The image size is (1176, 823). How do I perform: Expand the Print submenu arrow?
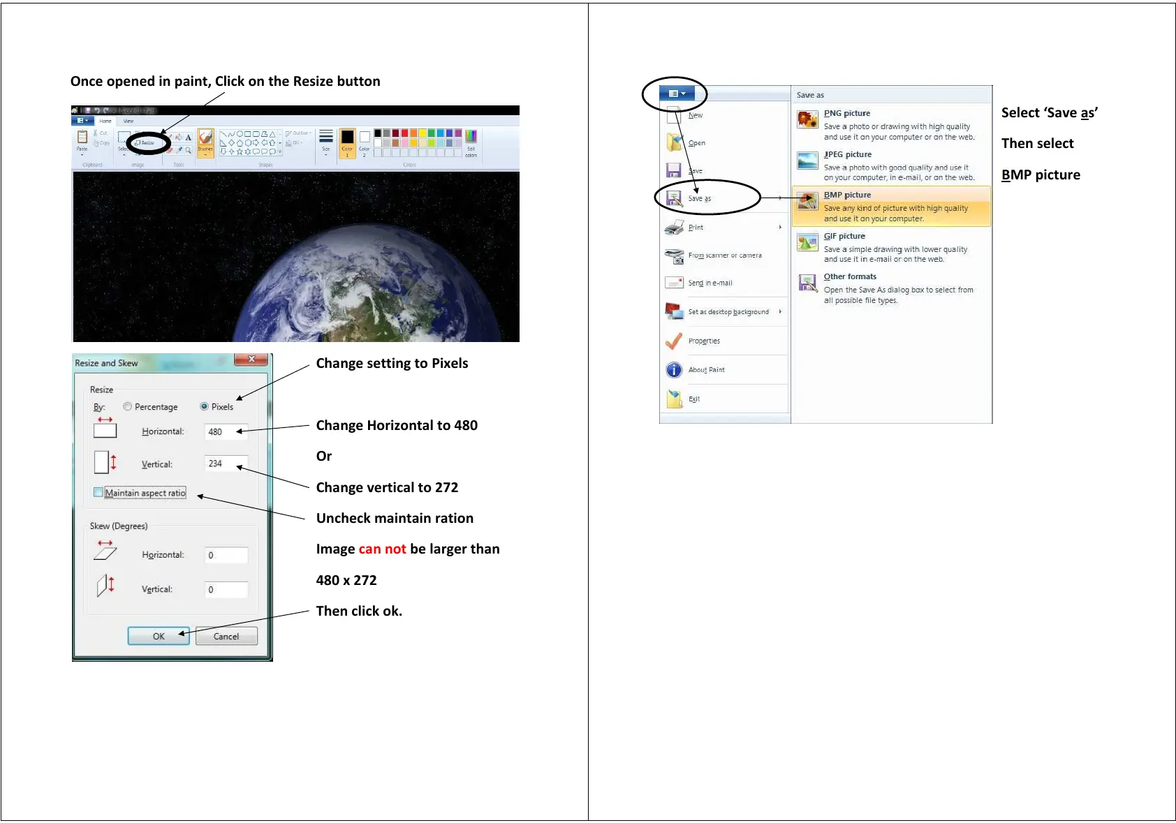point(780,227)
